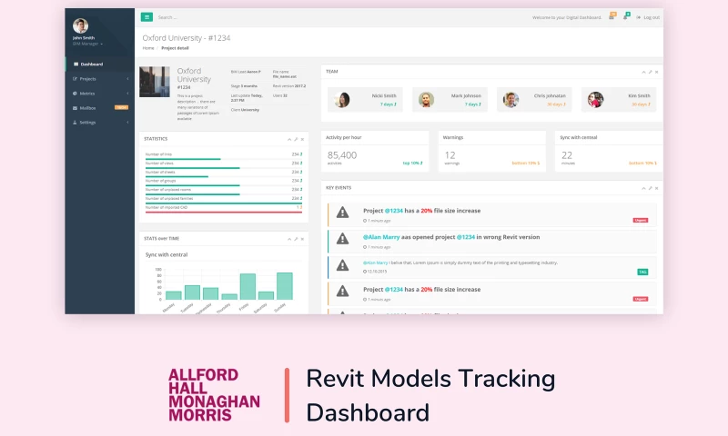Click the 22 minutes sync value
Image resolution: width=728 pixels, height=436 pixels.
(567, 155)
